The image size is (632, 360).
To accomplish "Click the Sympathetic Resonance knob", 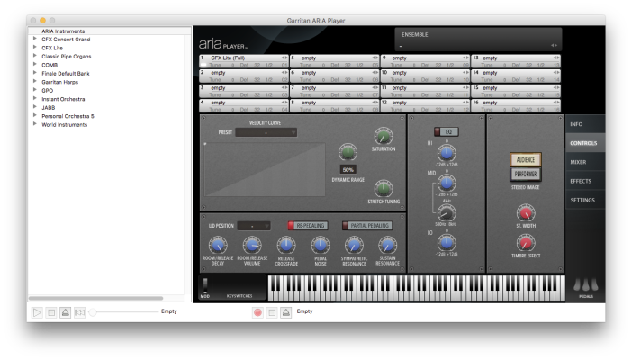I will click(354, 245).
